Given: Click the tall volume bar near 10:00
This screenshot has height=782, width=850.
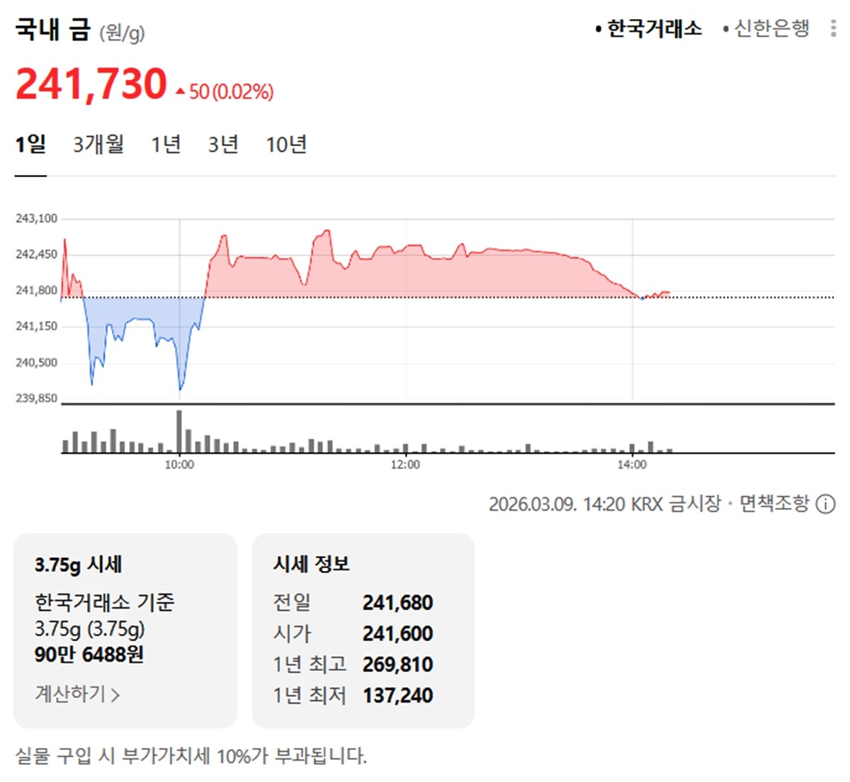Looking at the screenshot, I should click(x=178, y=431).
